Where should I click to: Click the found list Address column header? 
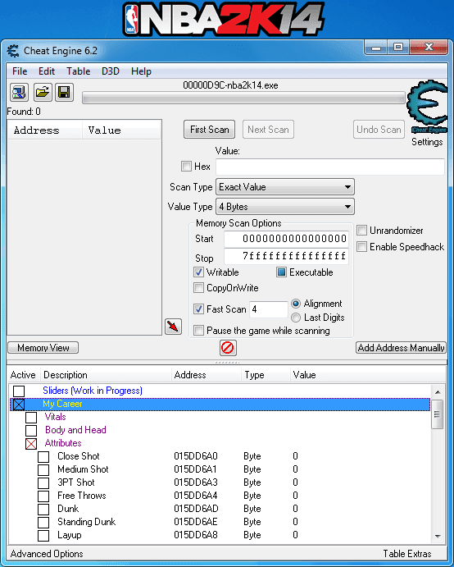tap(44, 130)
